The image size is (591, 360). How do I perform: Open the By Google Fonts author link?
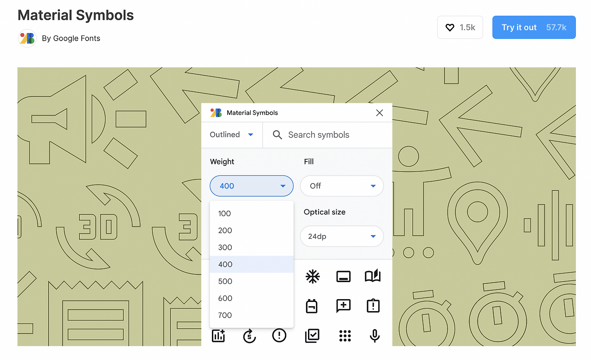[x=71, y=38]
